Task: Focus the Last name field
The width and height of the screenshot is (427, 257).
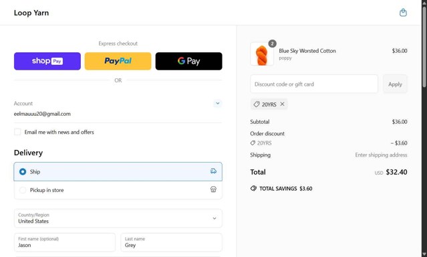Action: (x=171, y=242)
